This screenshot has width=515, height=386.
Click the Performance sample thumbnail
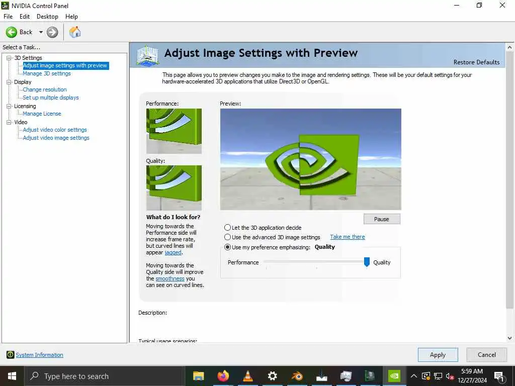tap(174, 131)
